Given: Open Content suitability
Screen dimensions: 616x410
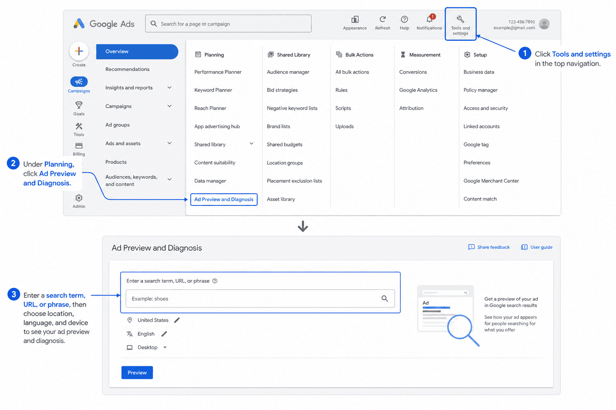Looking at the screenshot, I should [x=215, y=163].
